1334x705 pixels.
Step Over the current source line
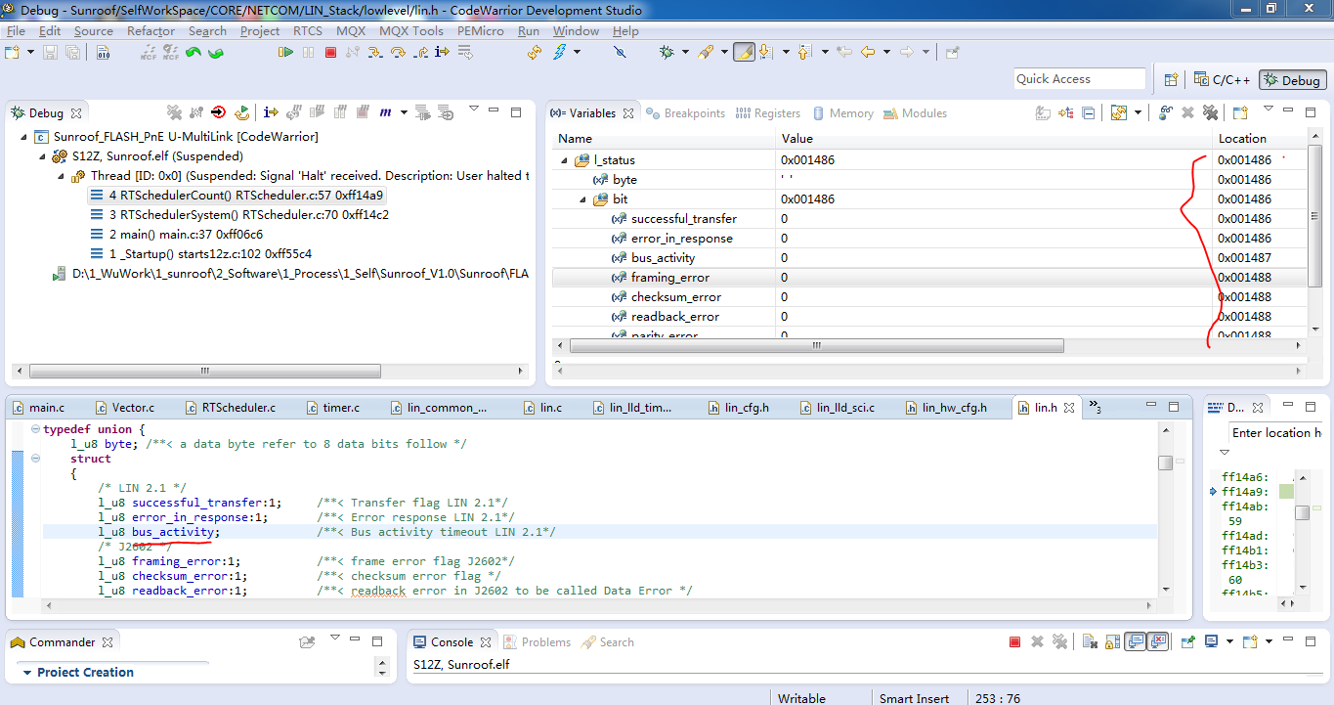(398, 51)
